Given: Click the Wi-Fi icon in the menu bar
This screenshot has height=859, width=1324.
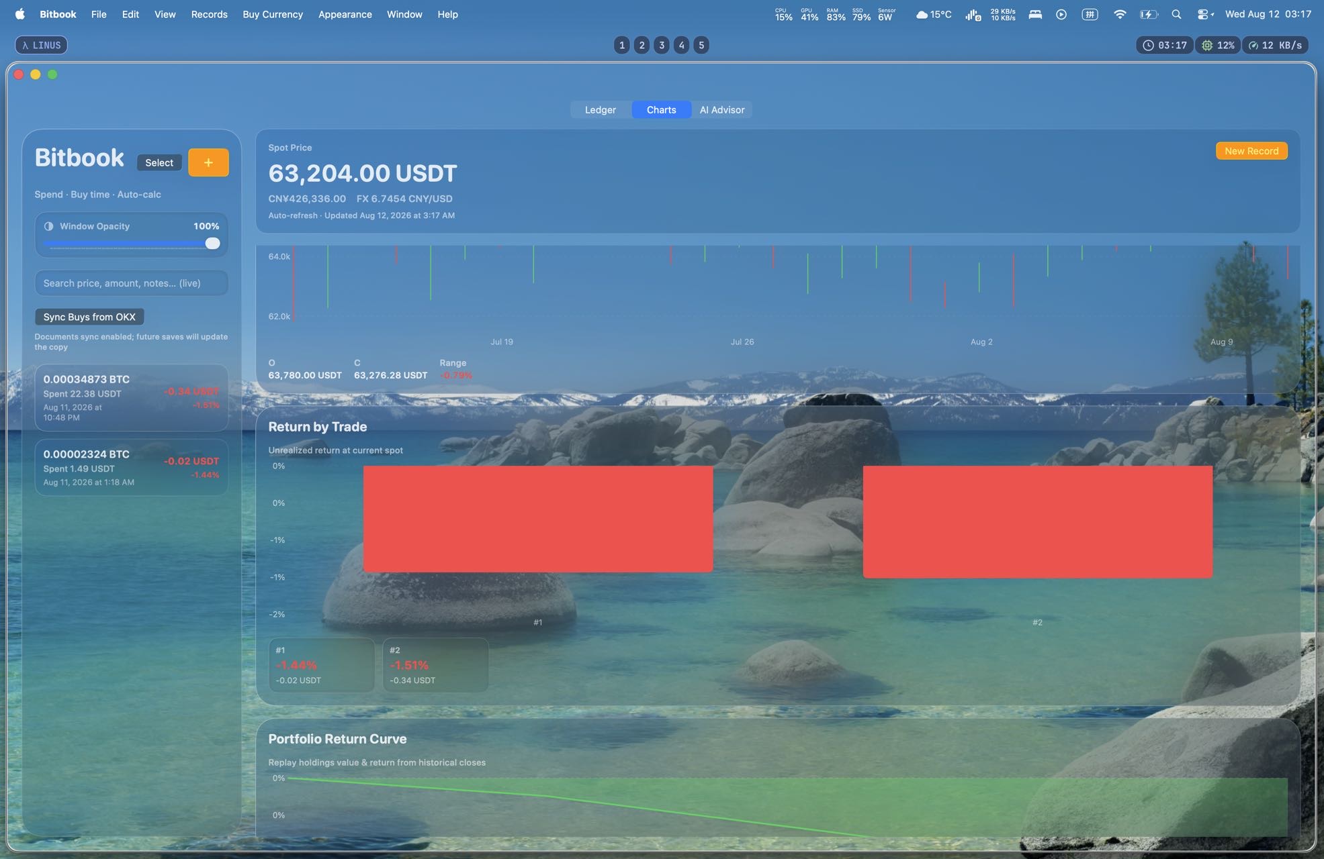Looking at the screenshot, I should pyautogui.click(x=1119, y=14).
